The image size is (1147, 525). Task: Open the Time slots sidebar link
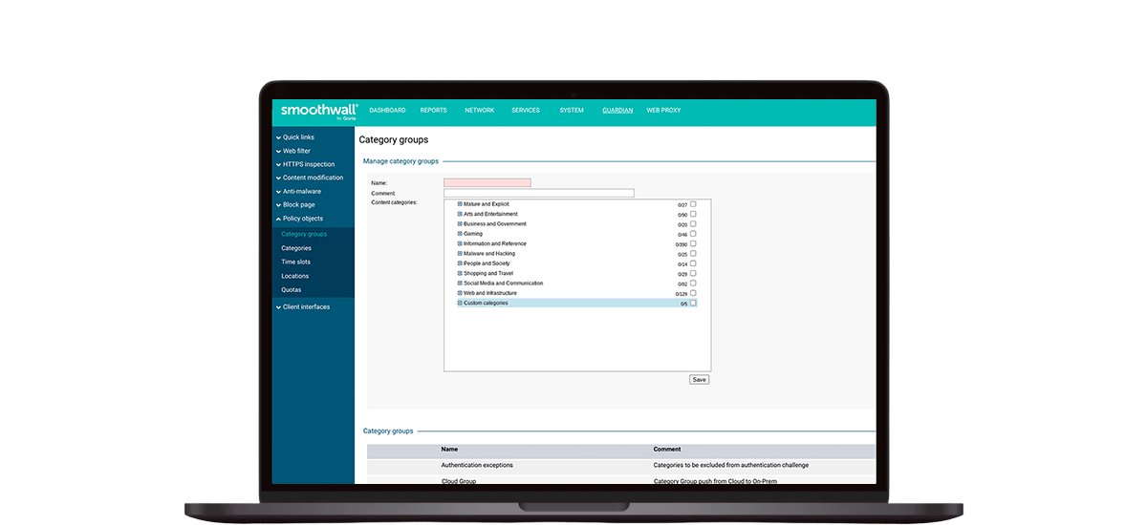click(x=295, y=262)
